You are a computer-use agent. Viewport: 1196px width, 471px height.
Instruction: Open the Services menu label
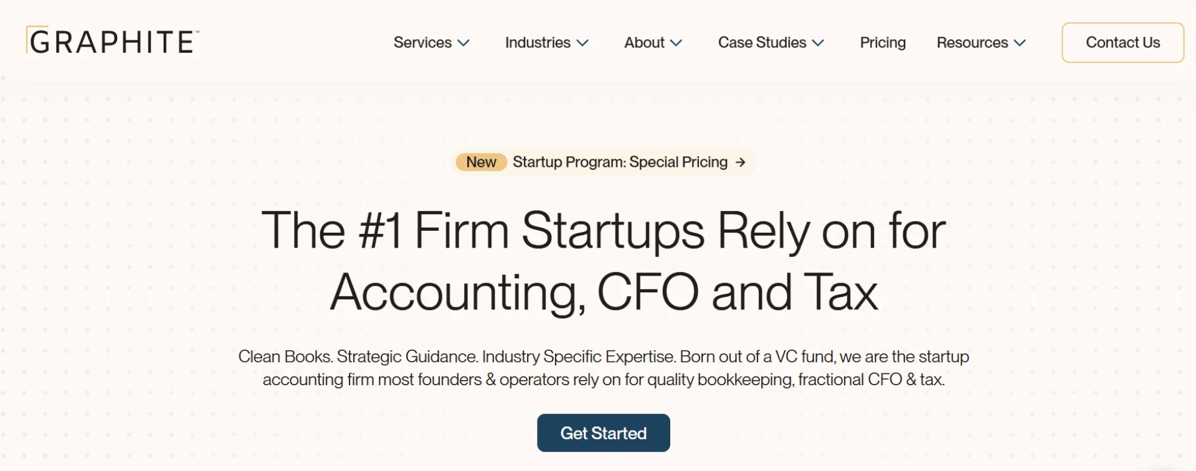[x=422, y=42]
